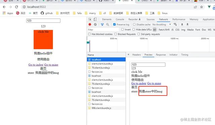Click the browser forward arrow
This screenshot has width=215, height=125.
10,7
